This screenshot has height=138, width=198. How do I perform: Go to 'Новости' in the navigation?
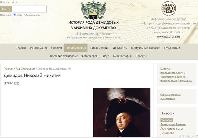(x=56, y=48)
